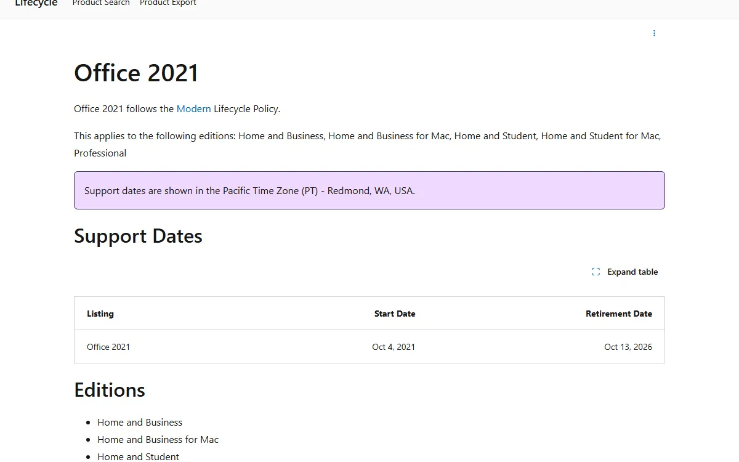The width and height of the screenshot is (739, 462).
Task: Click the Home and Business for Mac item
Action: pos(158,439)
